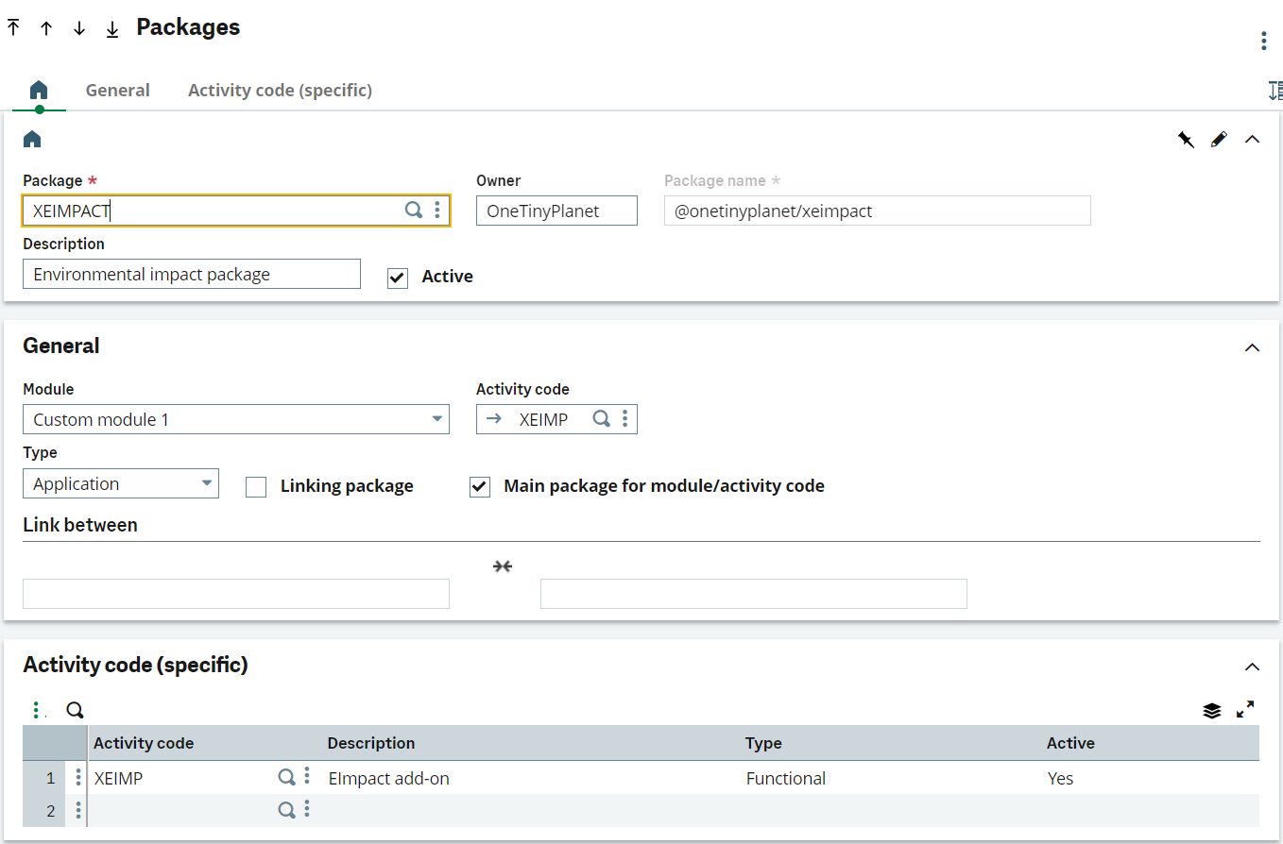Image resolution: width=1283 pixels, height=844 pixels.
Task: Enable the Linking package checkbox
Action: [256, 487]
